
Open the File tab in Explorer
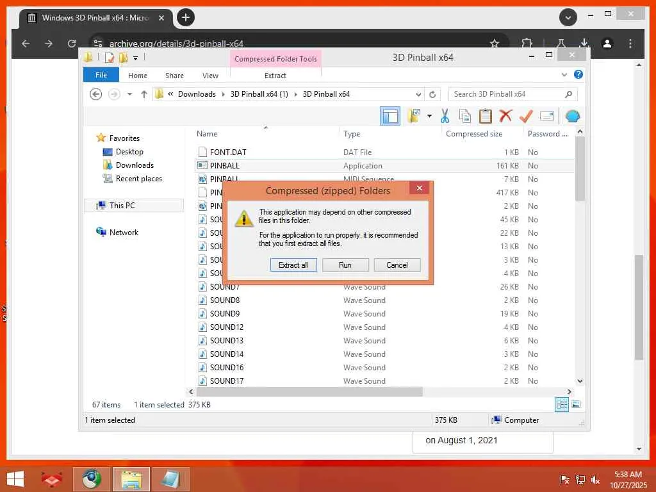(101, 76)
